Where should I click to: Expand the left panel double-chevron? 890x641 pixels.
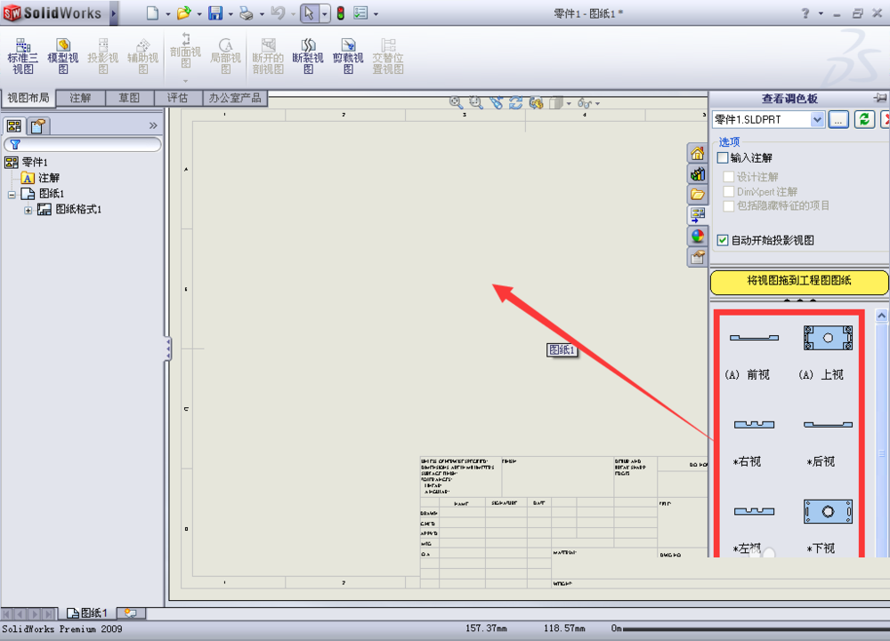[153, 125]
